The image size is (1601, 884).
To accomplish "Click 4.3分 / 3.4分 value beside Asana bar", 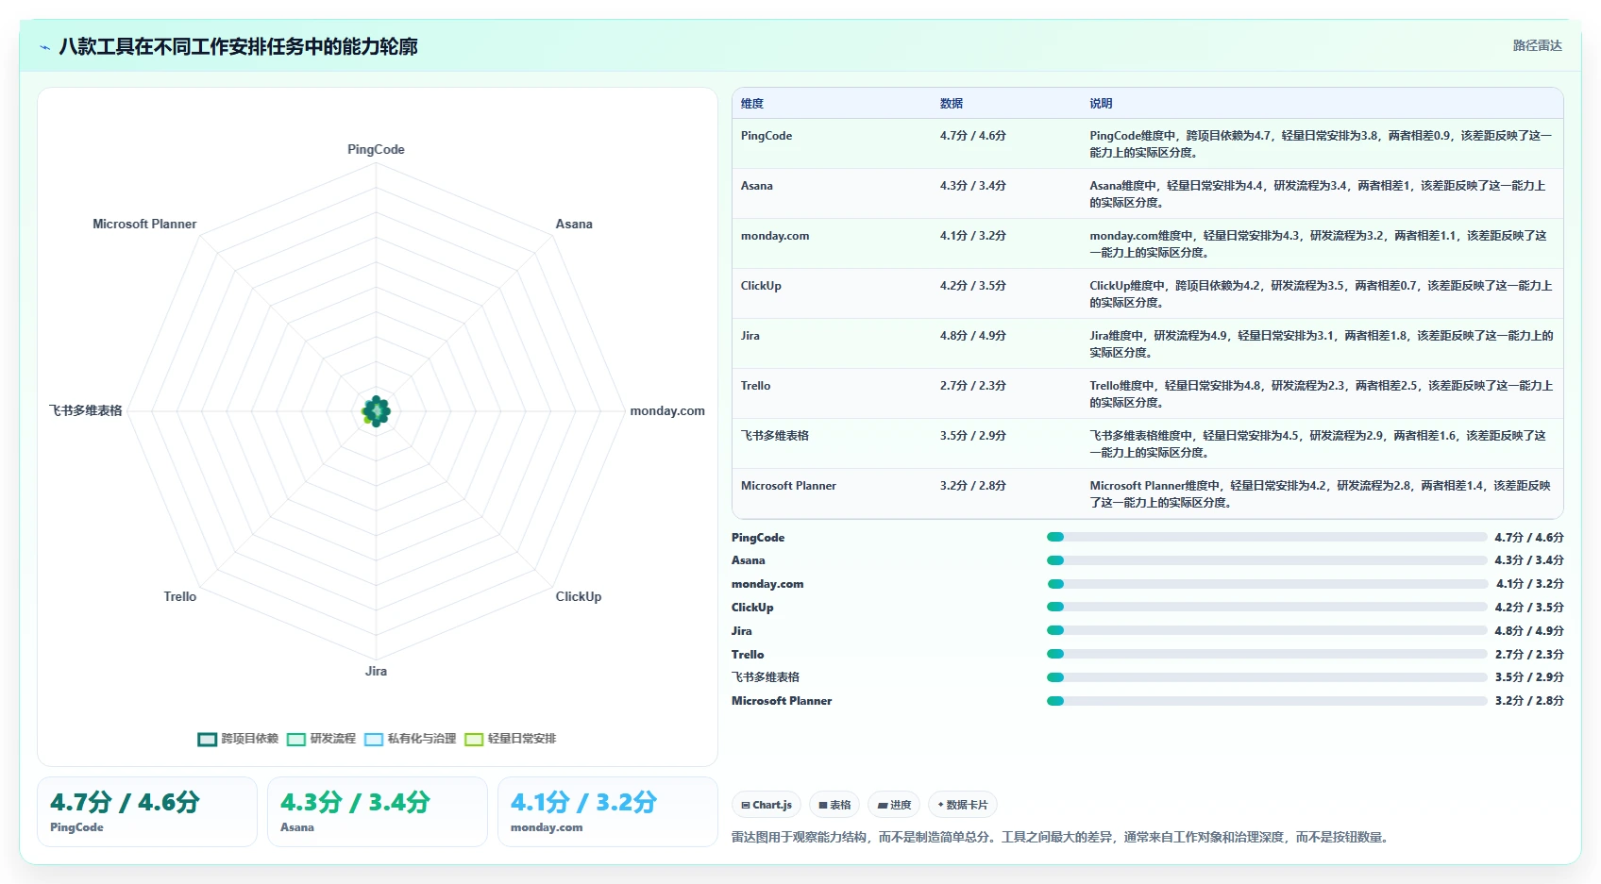I will click(1529, 560).
